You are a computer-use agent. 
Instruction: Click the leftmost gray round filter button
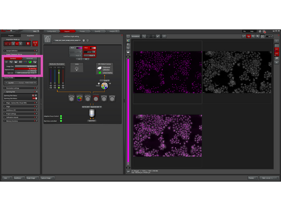pyautogui.click(x=71, y=98)
